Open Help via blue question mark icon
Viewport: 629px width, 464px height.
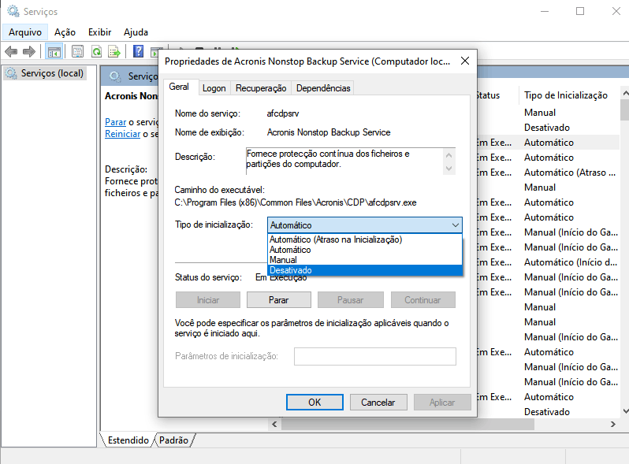pos(139,51)
